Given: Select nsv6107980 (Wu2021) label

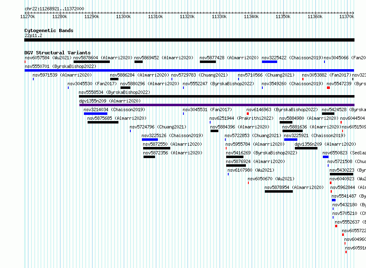Looking at the screenshot, I should click(x=251, y=170).
